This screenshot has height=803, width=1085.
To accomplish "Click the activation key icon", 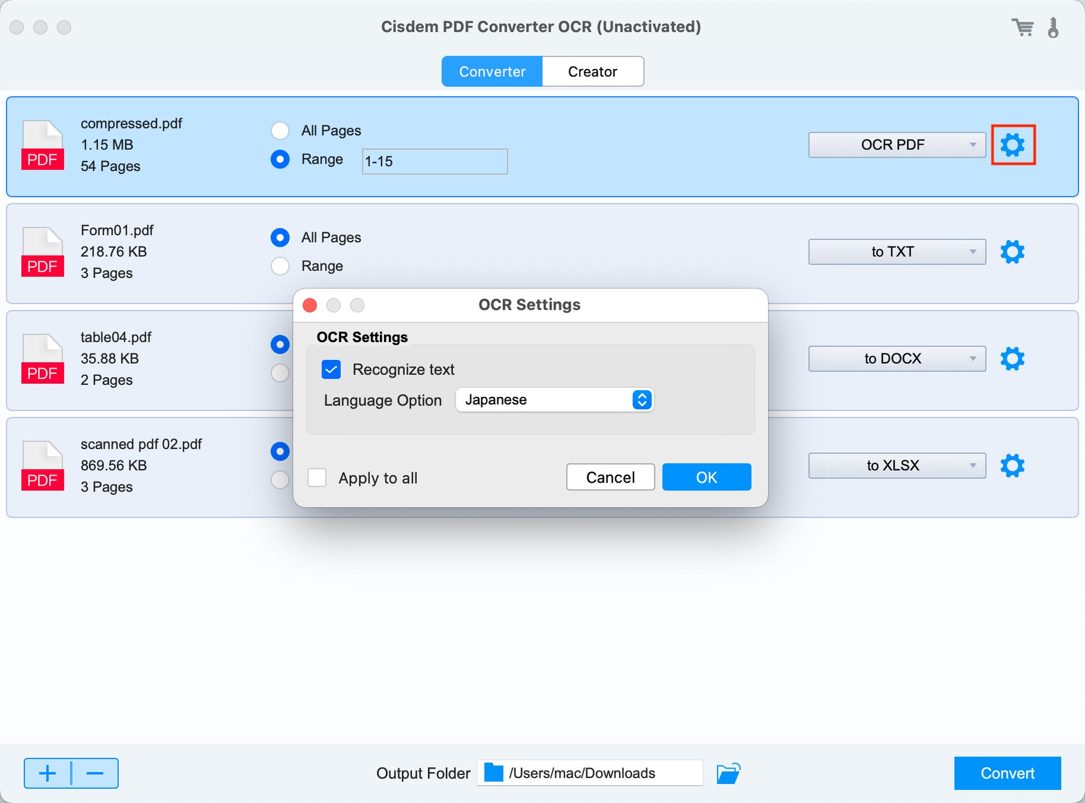I will [x=1053, y=27].
